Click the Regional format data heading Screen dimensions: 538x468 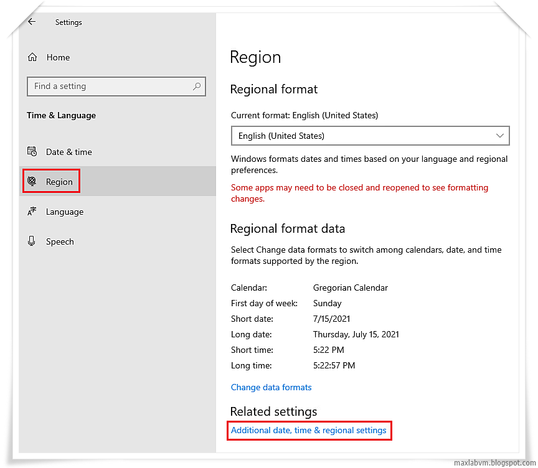[288, 228]
